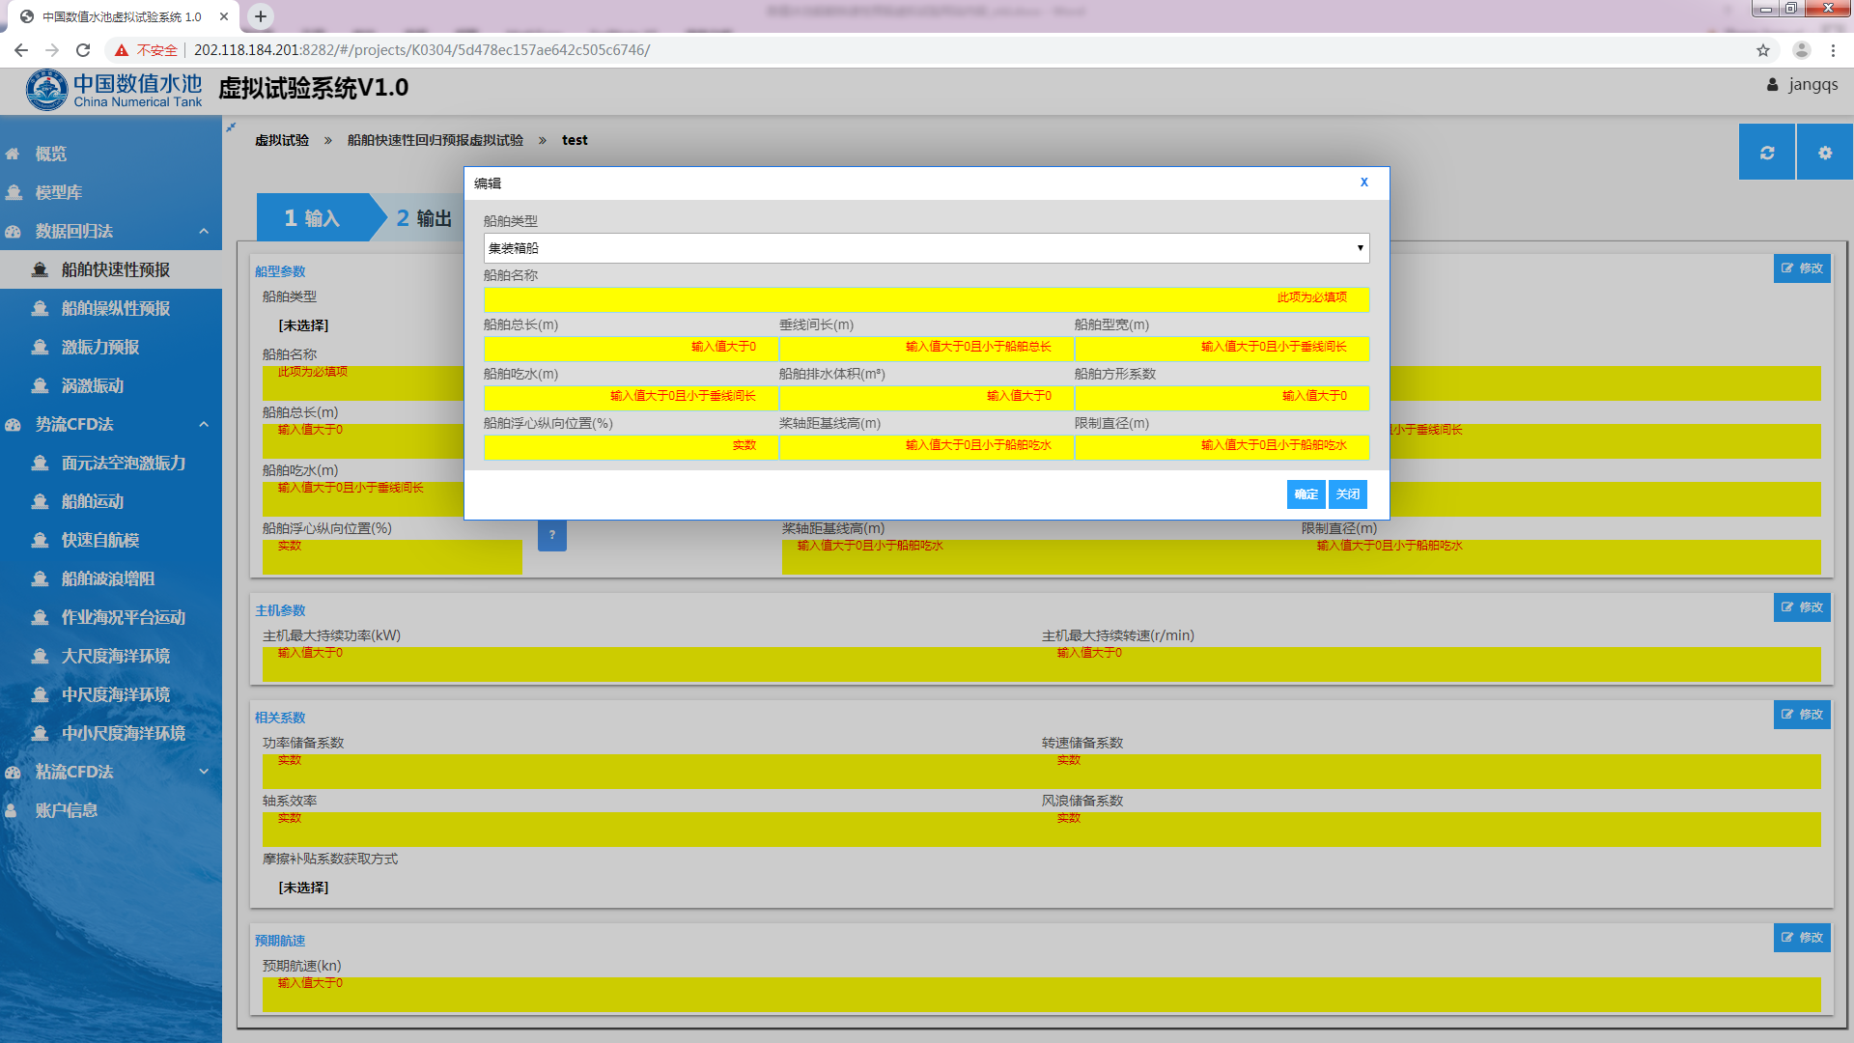Open the 船舶类型 dropdown showing 集装箱船
1854x1043 pixels.
click(x=925, y=248)
